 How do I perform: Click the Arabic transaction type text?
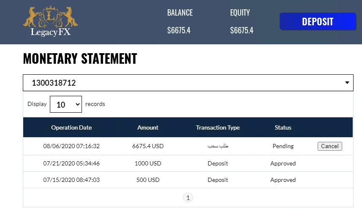coord(218,146)
